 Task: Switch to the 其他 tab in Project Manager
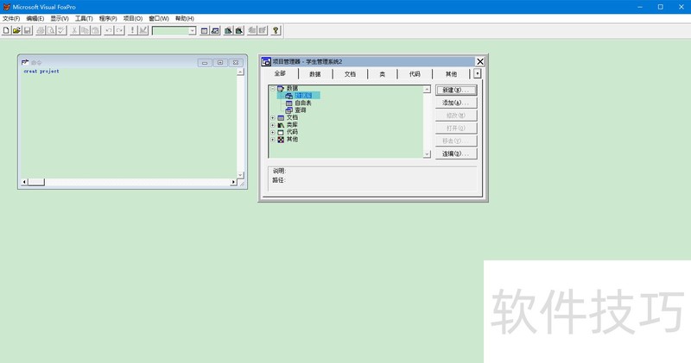point(451,74)
